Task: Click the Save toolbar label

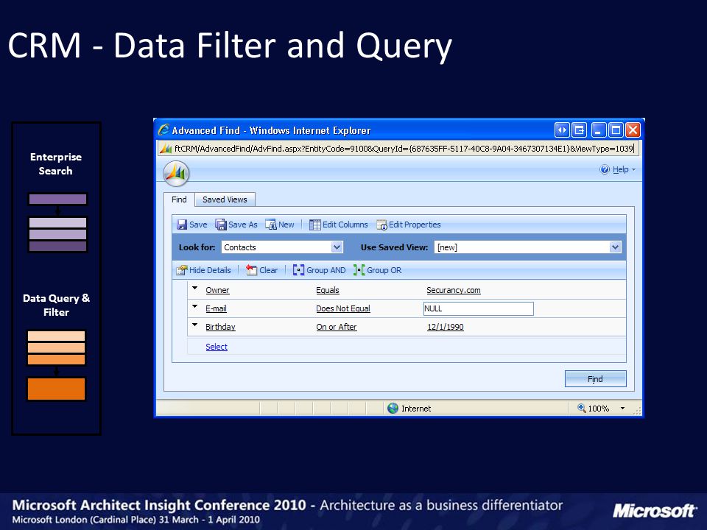Action: click(x=198, y=225)
